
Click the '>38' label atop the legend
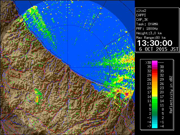148,63
